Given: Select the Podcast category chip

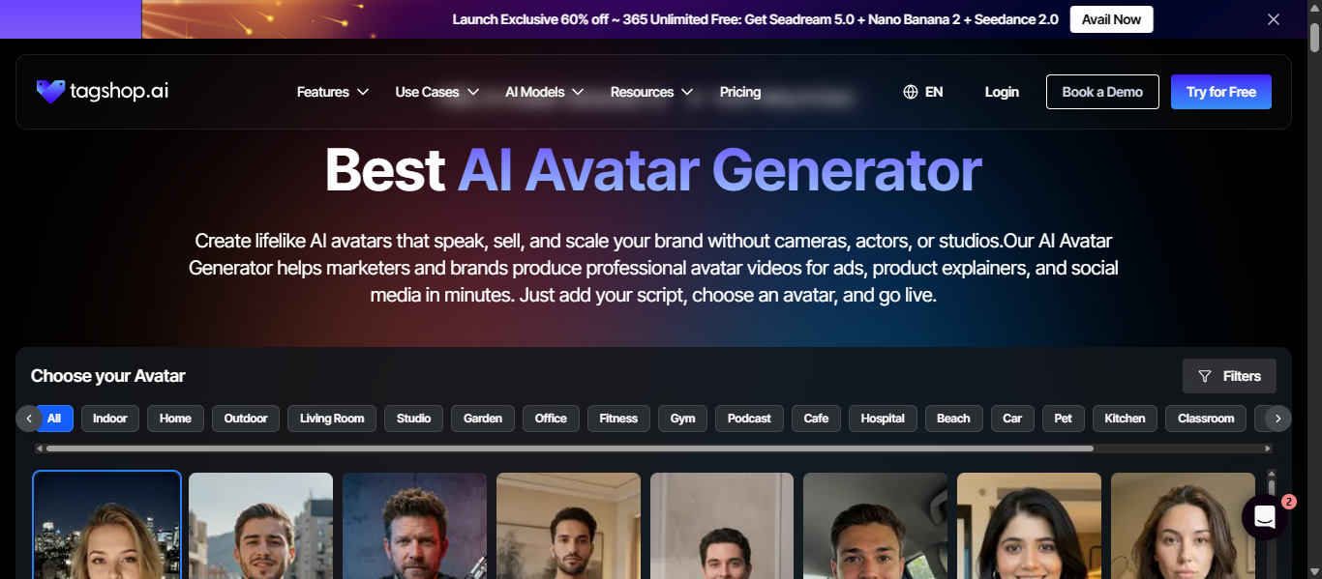Looking at the screenshot, I should click(749, 419).
